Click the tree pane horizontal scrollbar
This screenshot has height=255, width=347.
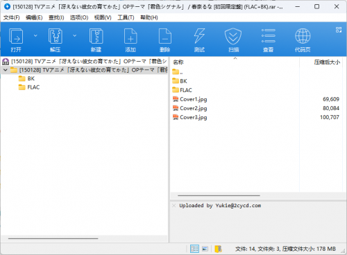[x=53, y=238]
